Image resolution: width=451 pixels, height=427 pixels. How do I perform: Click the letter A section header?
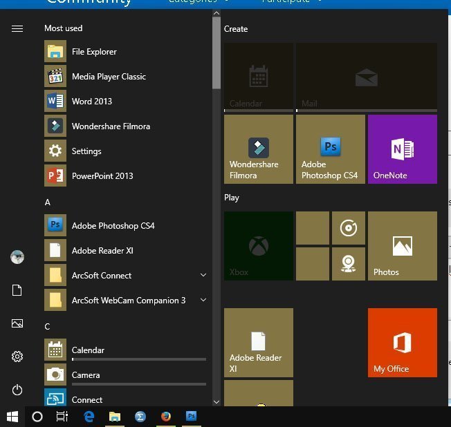48,202
